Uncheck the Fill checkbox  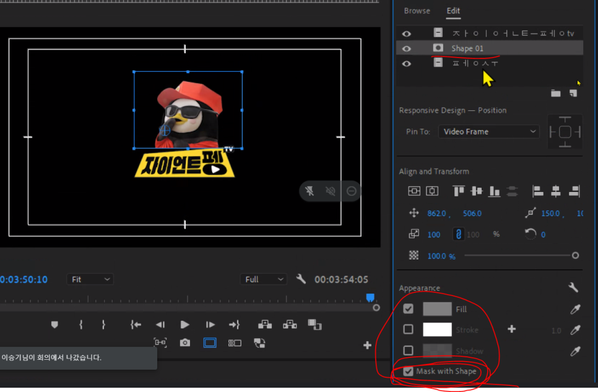coord(408,308)
